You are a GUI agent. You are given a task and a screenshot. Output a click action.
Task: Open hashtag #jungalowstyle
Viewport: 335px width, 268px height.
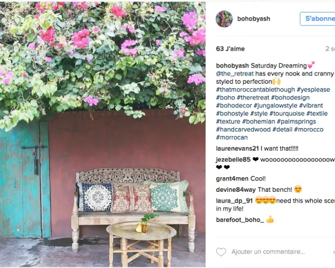point(276,105)
